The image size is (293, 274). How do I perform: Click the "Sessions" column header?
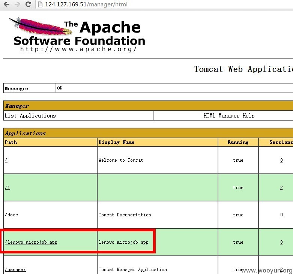point(276,142)
